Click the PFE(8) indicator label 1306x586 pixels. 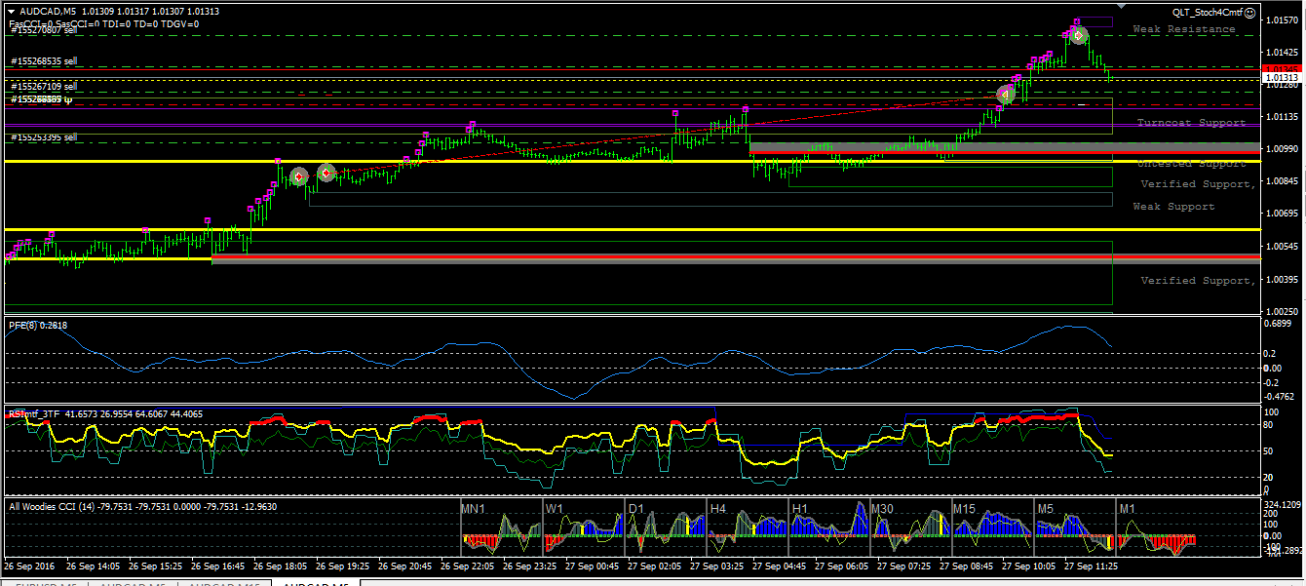[x=38, y=325]
